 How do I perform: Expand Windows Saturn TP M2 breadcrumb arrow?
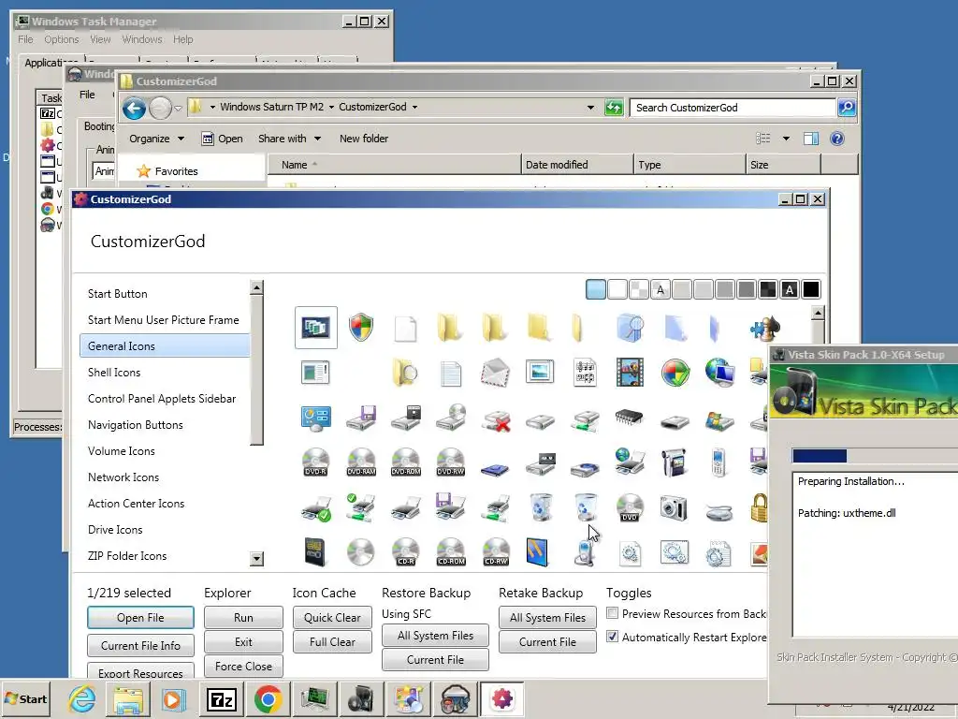[332, 107]
